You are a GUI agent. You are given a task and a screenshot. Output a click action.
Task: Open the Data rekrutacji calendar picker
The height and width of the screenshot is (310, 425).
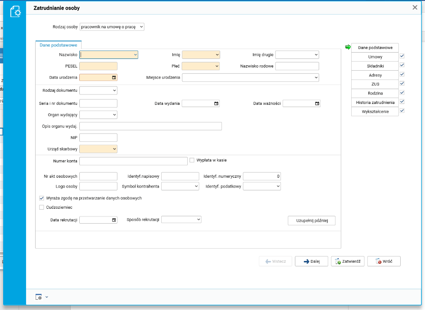[x=114, y=220]
